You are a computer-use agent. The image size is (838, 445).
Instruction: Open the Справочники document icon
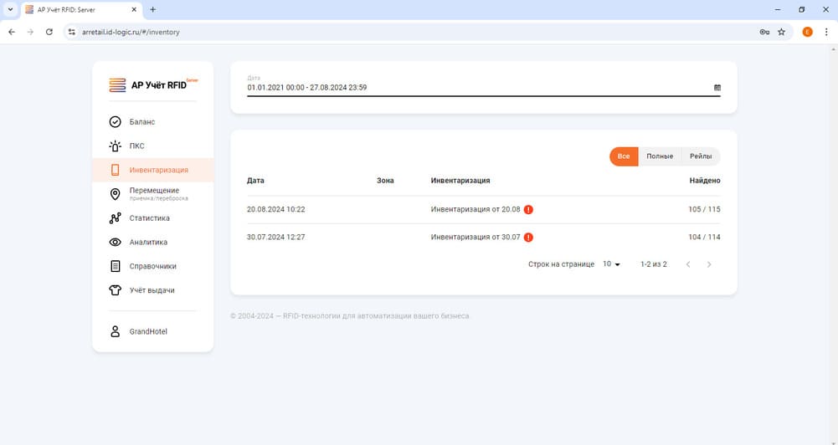click(x=116, y=267)
